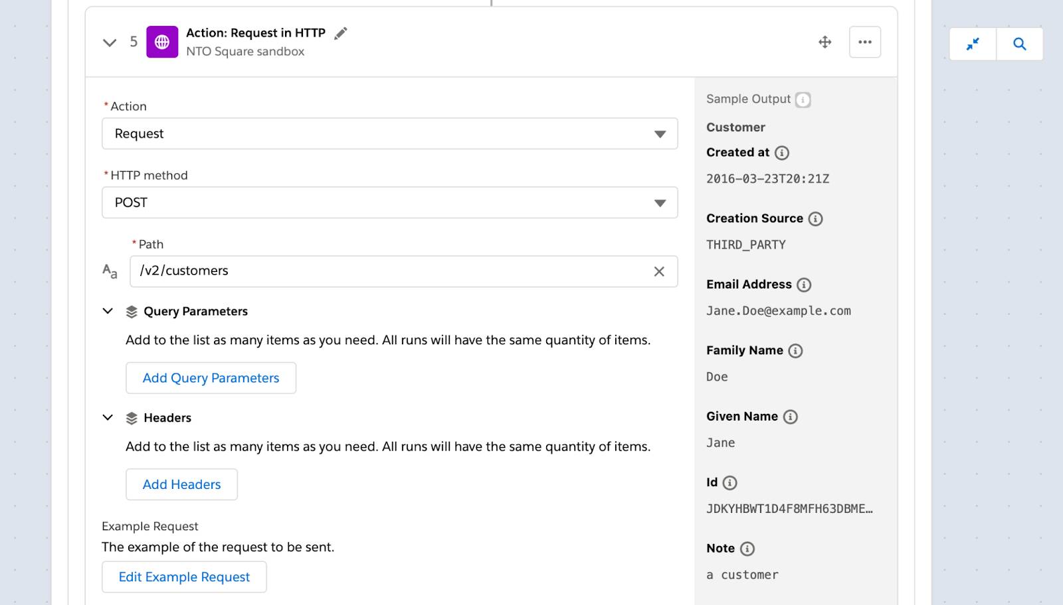This screenshot has width=1063, height=605.
Task: Click the Email Address info icon
Action: (804, 285)
